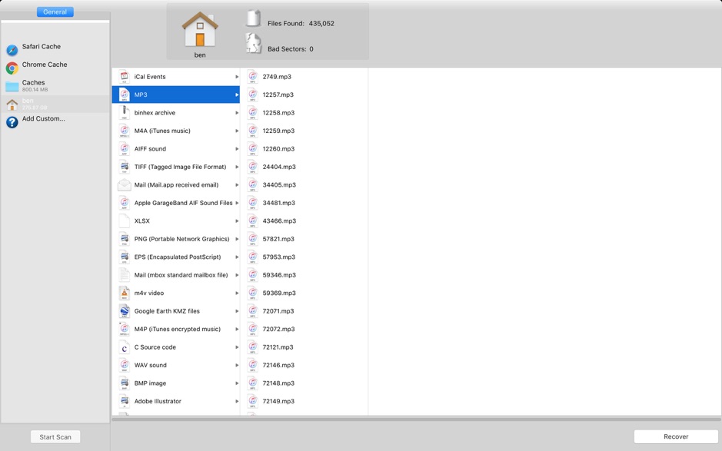Select Chrome Cache in sidebar

[55, 68]
